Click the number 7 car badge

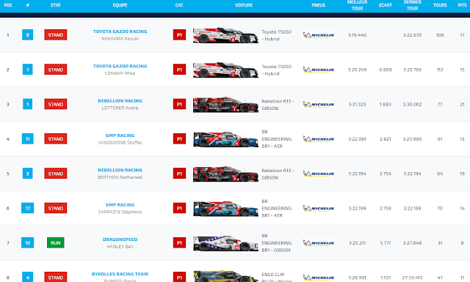[28, 70]
